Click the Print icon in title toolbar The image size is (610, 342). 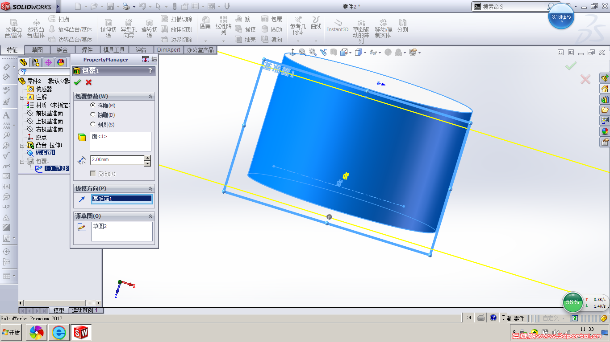pyautogui.click(x=126, y=6)
